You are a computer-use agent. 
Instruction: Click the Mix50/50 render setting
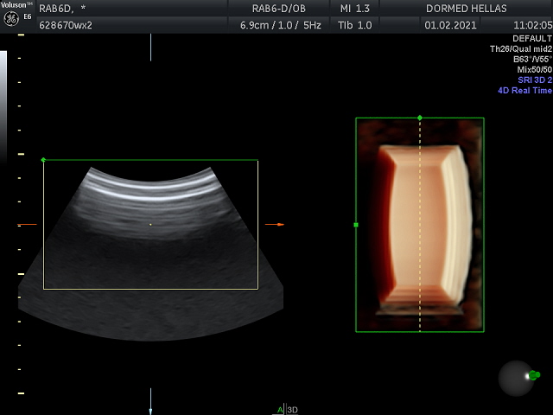[534, 69]
